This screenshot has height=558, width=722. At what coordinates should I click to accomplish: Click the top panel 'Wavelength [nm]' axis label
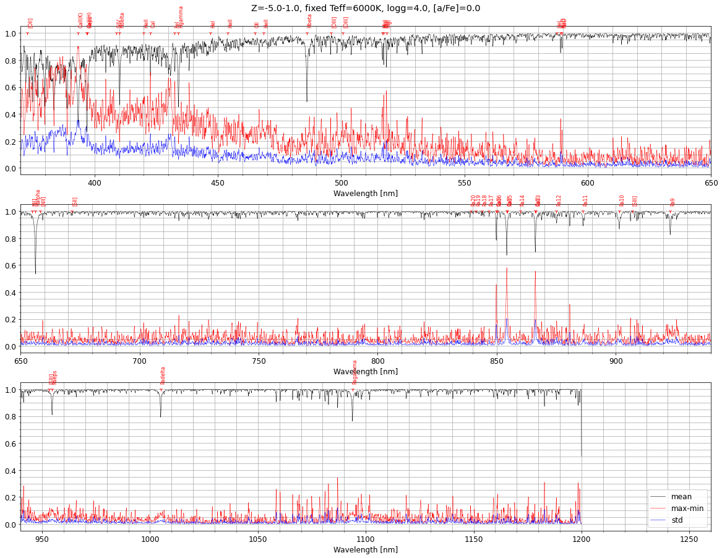(x=365, y=194)
